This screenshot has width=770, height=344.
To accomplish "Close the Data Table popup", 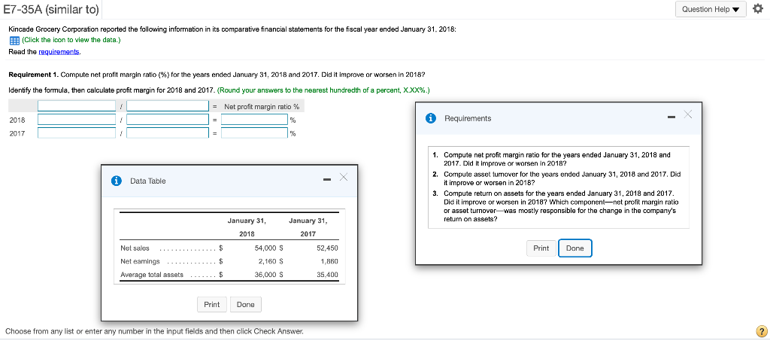I will (x=343, y=177).
